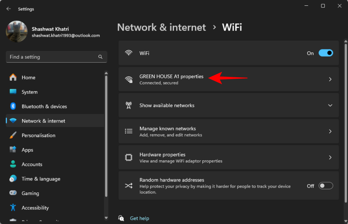The width and height of the screenshot is (348, 224).
Task: Click the Get help link
Action: [139, 218]
